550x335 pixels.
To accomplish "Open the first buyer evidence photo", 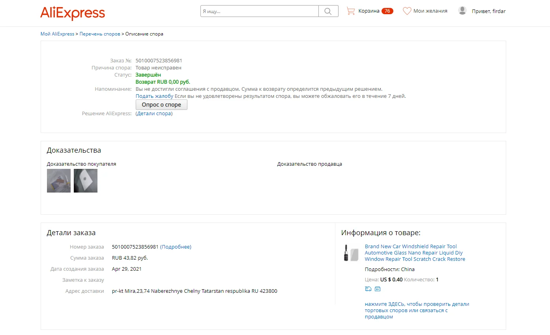I will click(59, 181).
